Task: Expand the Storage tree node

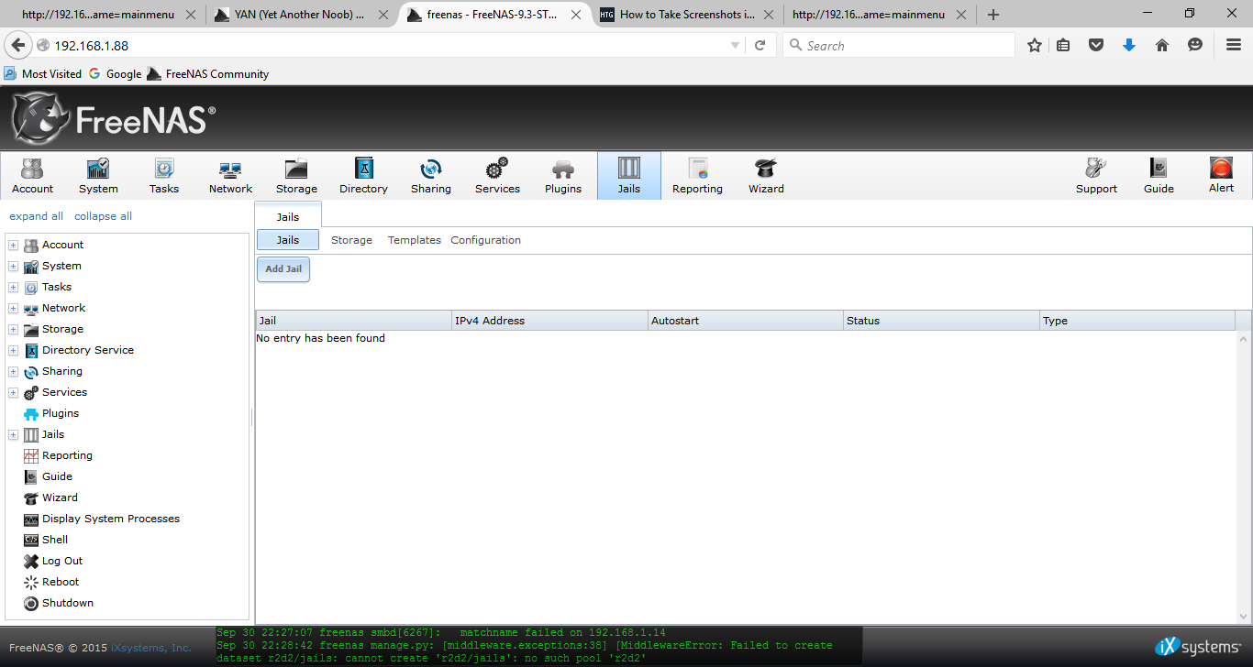Action: point(13,329)
